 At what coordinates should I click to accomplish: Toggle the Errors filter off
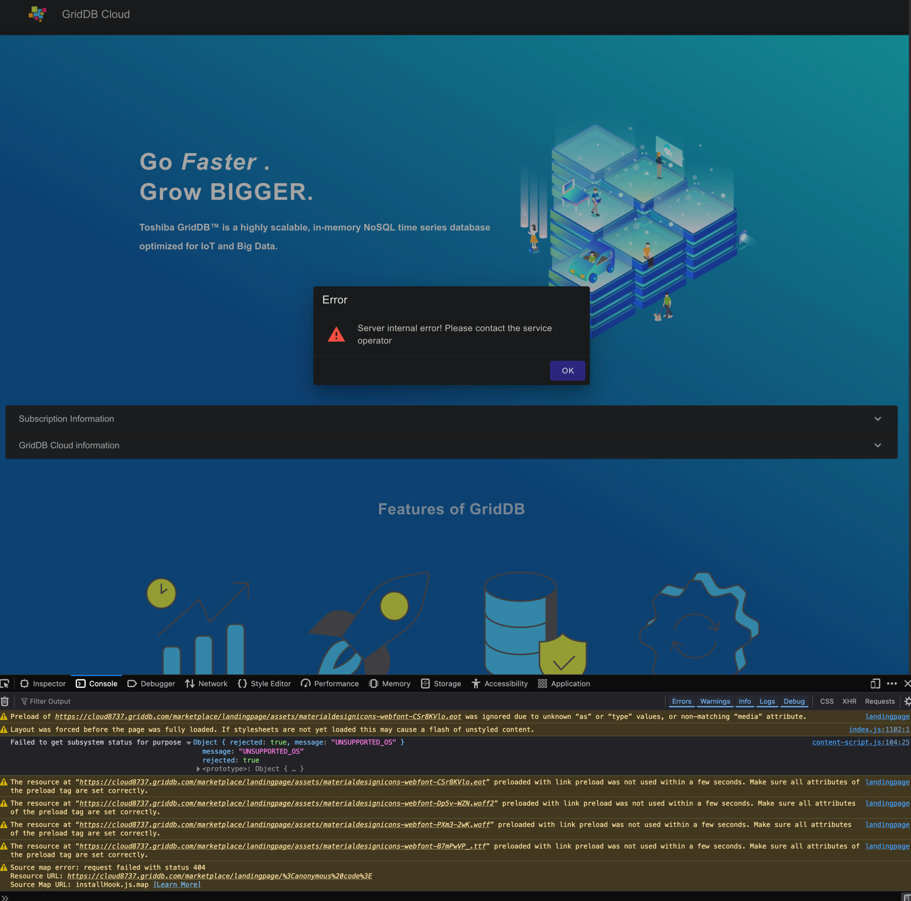tap(681, 702)
